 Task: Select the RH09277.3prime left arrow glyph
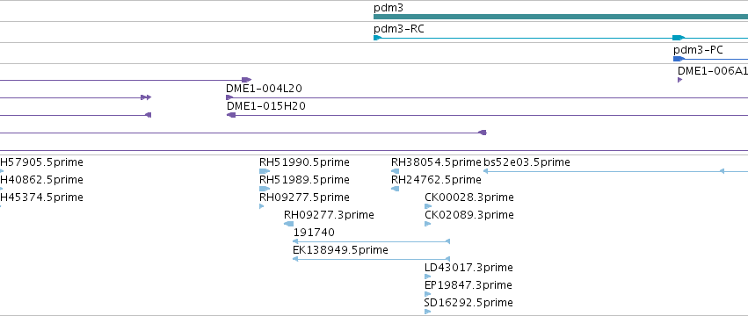pos(288,224)
